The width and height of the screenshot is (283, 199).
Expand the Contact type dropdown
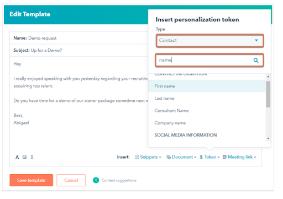210,40
